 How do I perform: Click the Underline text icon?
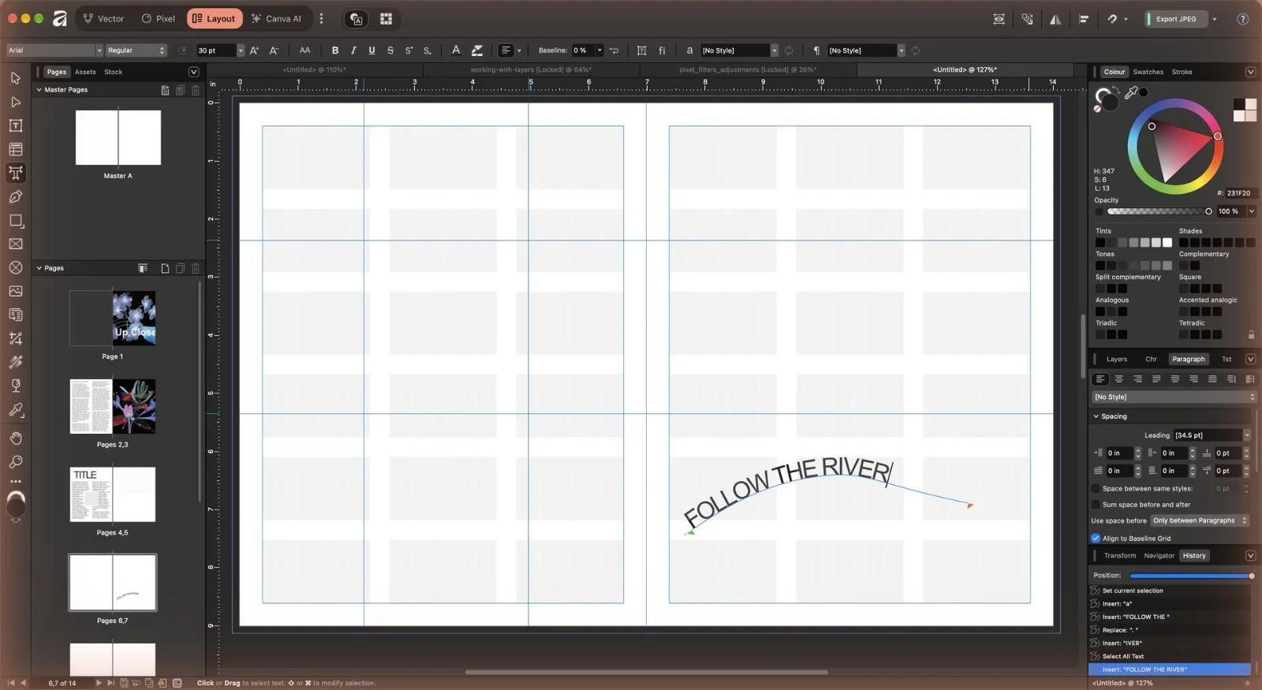[x=372, y=50]
